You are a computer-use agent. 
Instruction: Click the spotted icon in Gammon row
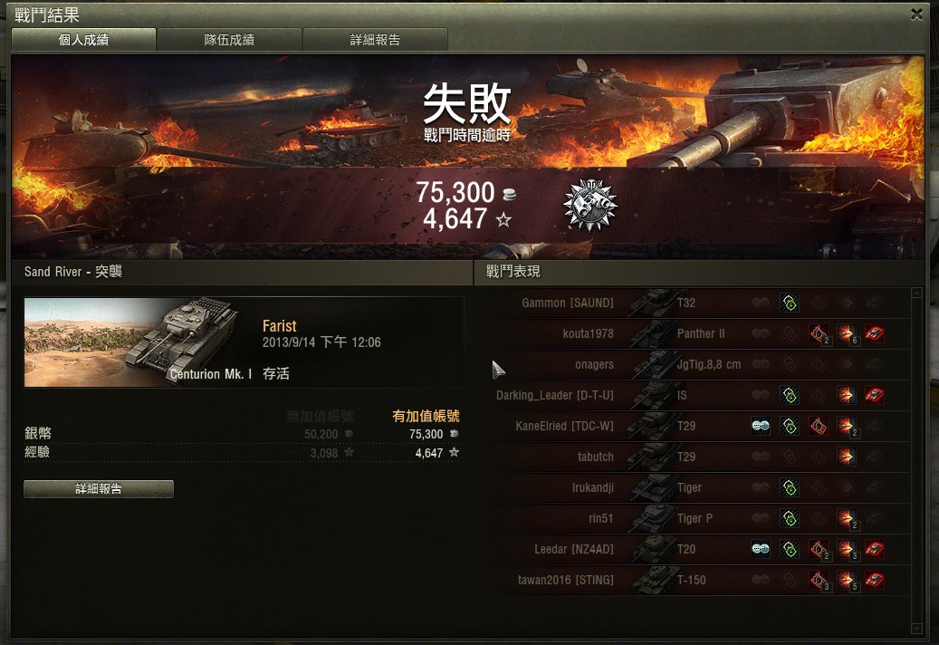(x=790, y=303)
